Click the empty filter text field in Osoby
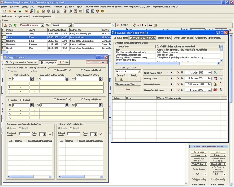Screen dimensions: 234x187 tap(92, 25)
